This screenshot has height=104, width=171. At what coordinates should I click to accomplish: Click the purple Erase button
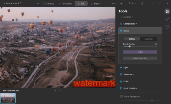140,52
